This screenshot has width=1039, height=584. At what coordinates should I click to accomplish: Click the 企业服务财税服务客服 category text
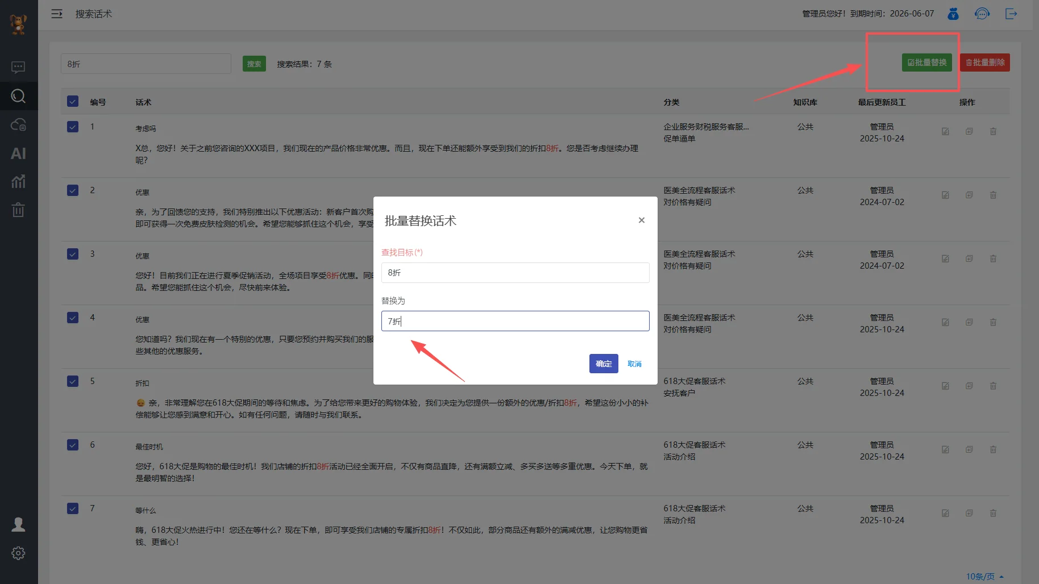706,127
